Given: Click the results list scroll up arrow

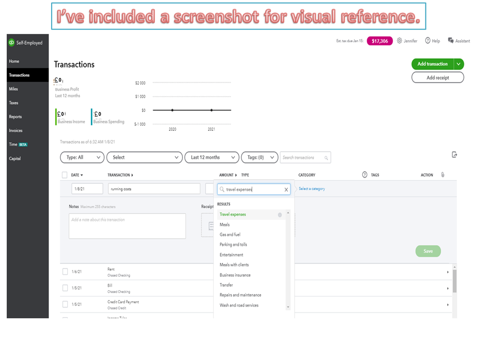Looking at the screenshot, I should tap(288, 213).
